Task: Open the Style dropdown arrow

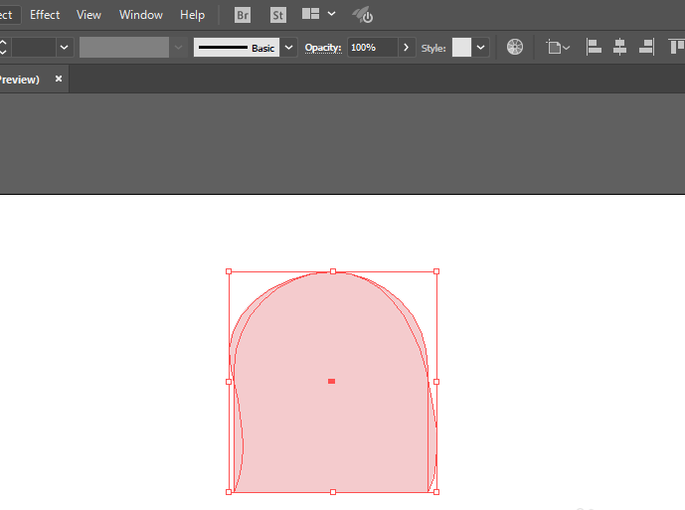Action: coord(480,47)
